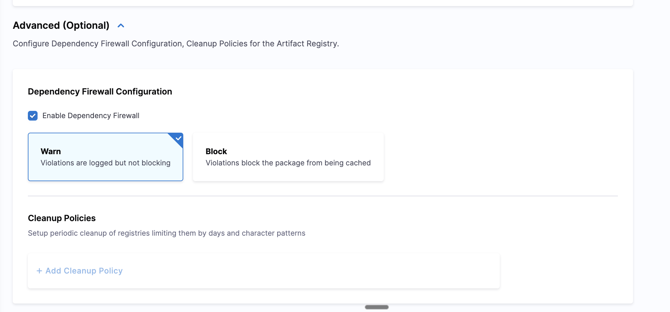Click the Warn option title

point(51,151)
